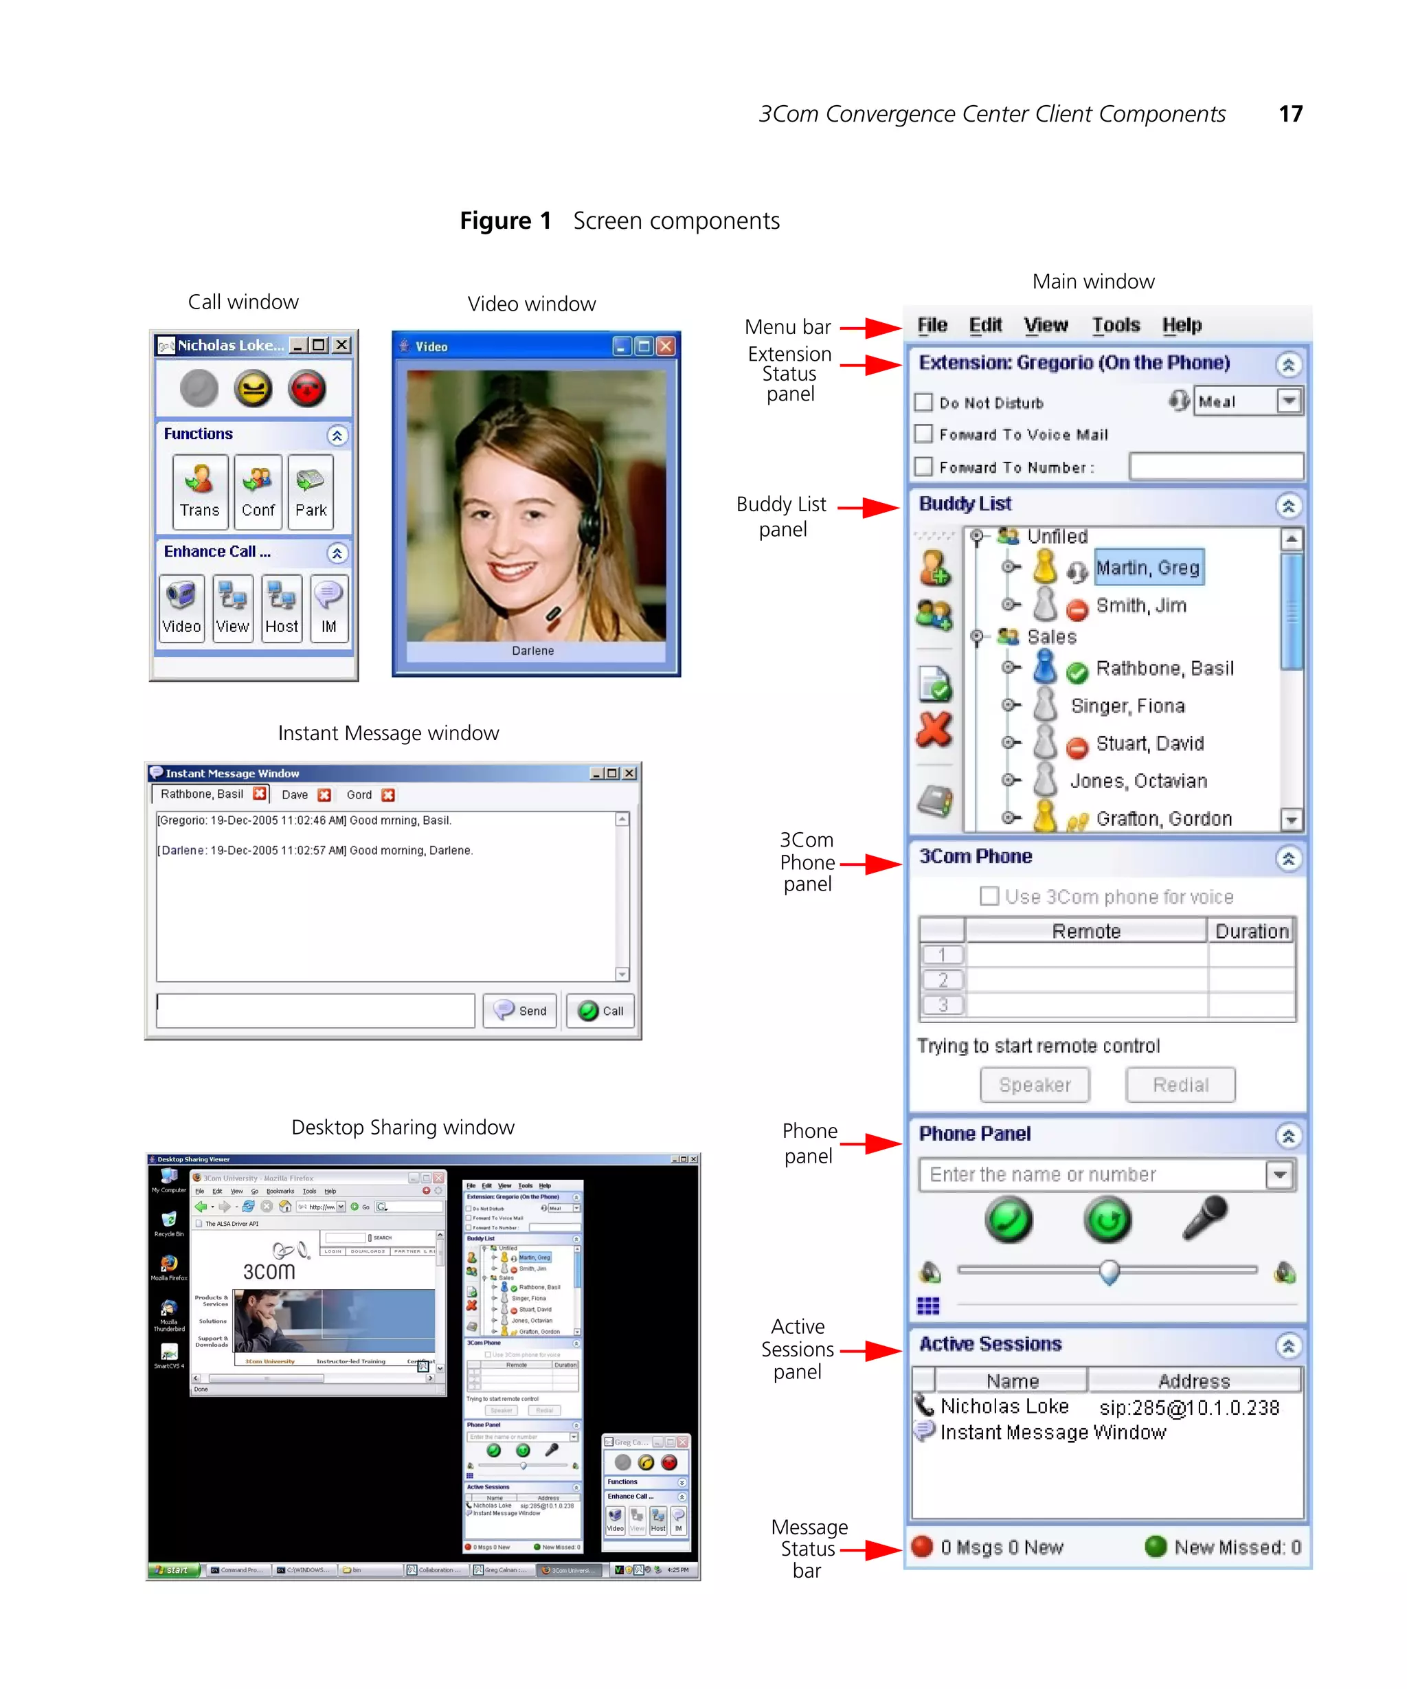Open the Edit menu
Image resolution: width=1407 pixels, height=1689 pixels.
985,325
